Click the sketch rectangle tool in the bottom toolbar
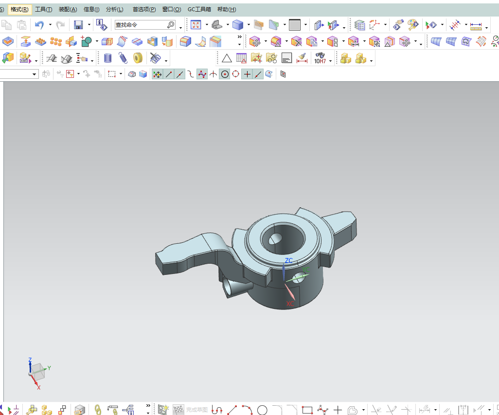 pos(307,410)
